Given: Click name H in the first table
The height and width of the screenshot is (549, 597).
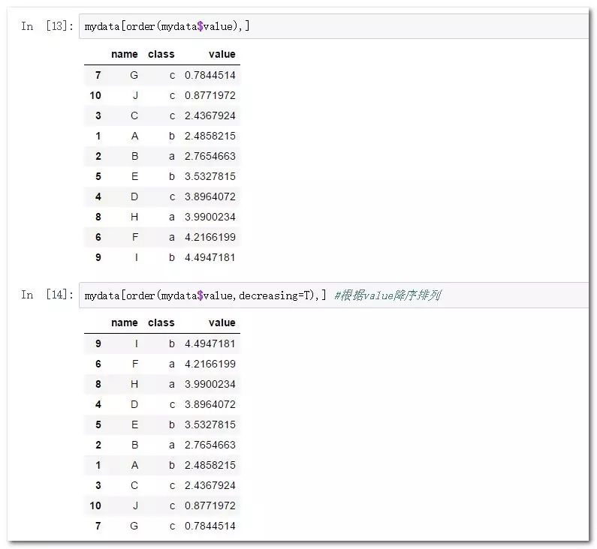Looking at the screenshot, I should [x=134, y=217].
